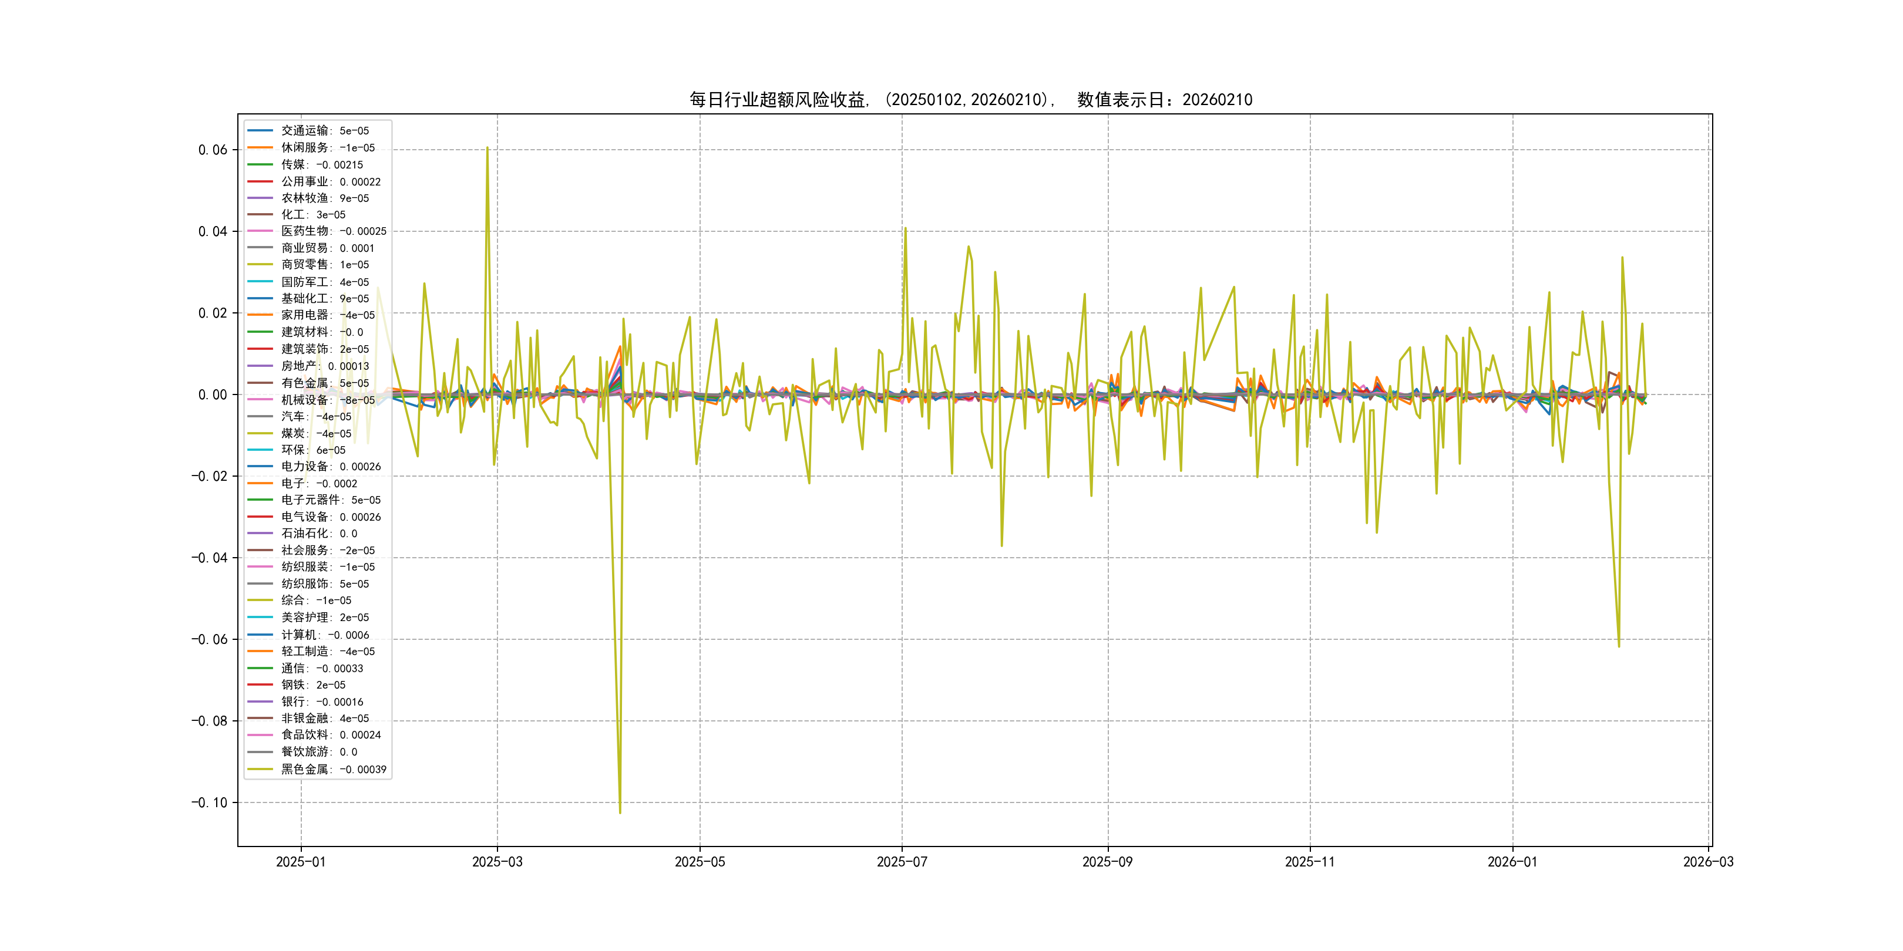Click the 0.00 y-axis tick label
The image size is (1903, 951).
click(x=213, y=394)
